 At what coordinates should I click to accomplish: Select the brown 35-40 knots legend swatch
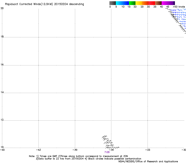pos(158,3)
